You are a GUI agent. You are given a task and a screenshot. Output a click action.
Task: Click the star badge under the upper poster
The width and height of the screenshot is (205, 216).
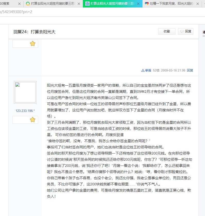[32, 44]
